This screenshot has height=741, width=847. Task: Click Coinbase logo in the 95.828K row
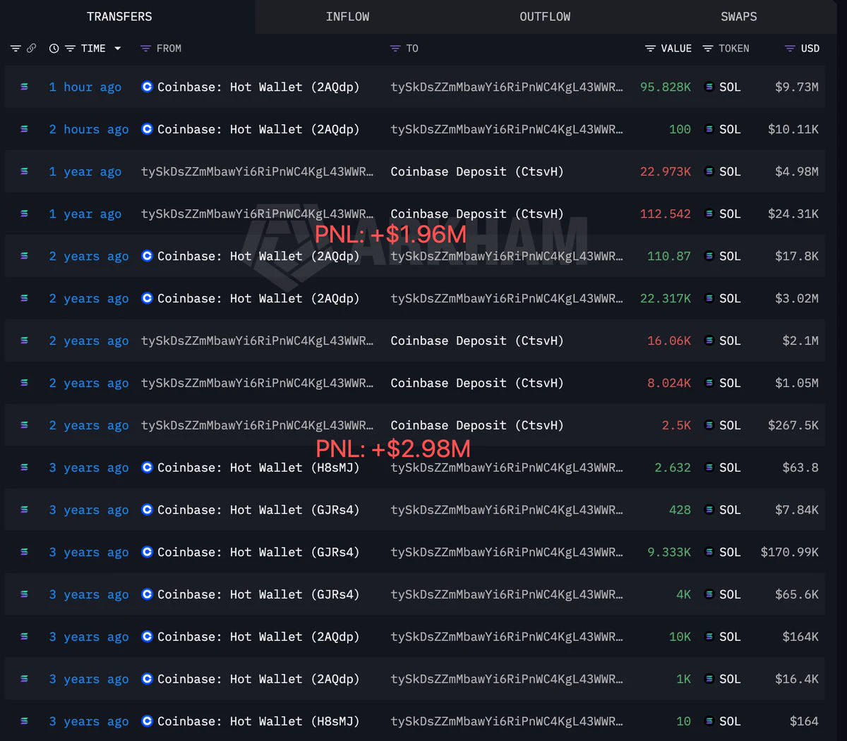[147, 87]
